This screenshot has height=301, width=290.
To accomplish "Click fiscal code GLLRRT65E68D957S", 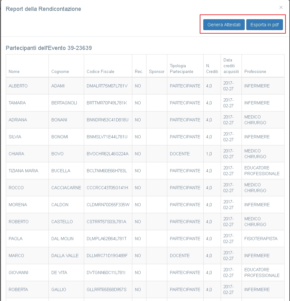I will 107,289.
